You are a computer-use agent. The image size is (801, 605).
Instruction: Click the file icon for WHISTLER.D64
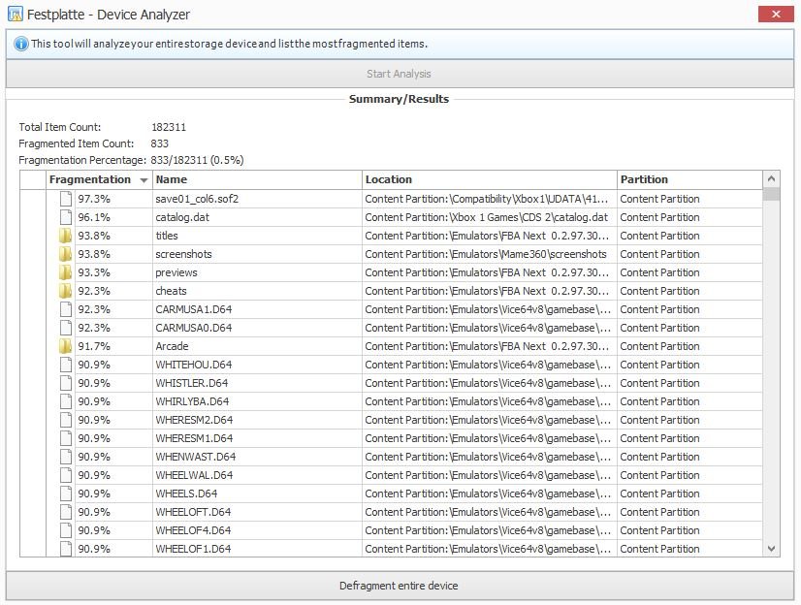(65, 383)
